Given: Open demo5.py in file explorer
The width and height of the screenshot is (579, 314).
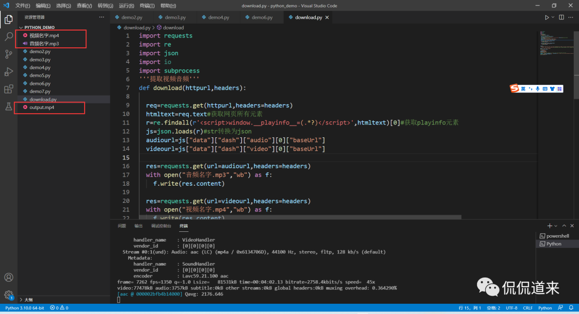Looking at the screenshot, I should [x=40, y=76].
